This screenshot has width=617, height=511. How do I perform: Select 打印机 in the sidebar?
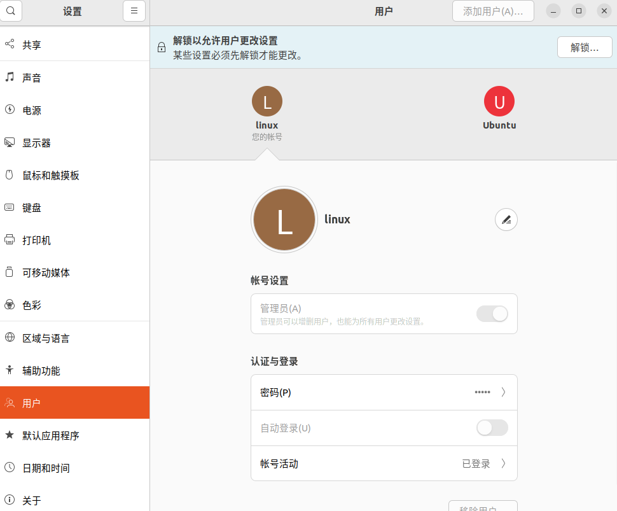click(75, 240)
